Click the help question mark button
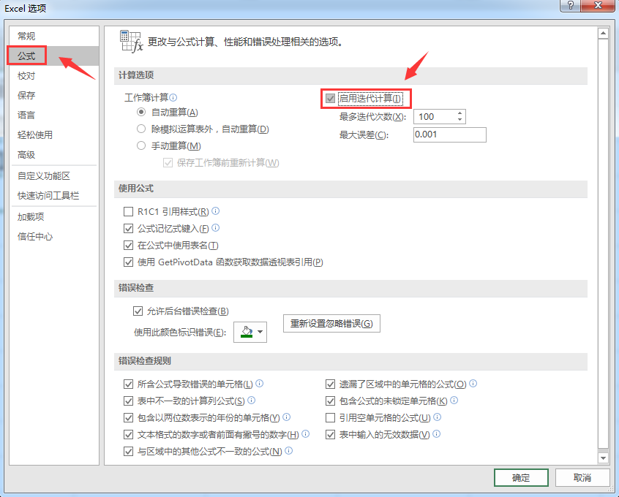This screenshot has width=619, height=497. click(x=571, y=5)
